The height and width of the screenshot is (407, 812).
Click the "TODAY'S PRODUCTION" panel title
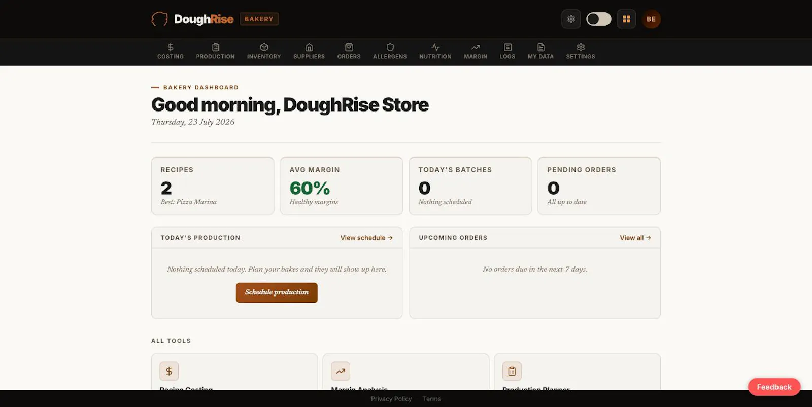(x=200, y=238)
